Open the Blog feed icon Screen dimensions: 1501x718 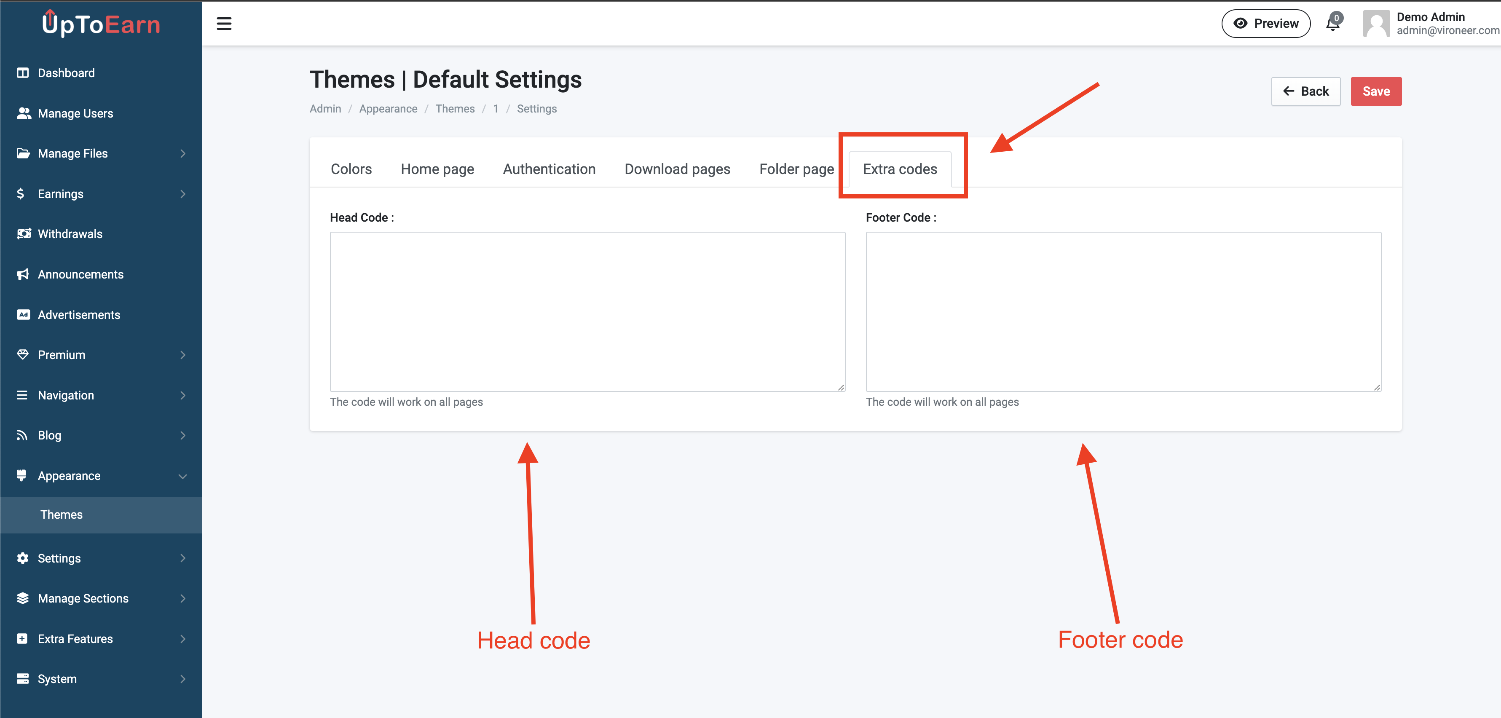[23, 435]
